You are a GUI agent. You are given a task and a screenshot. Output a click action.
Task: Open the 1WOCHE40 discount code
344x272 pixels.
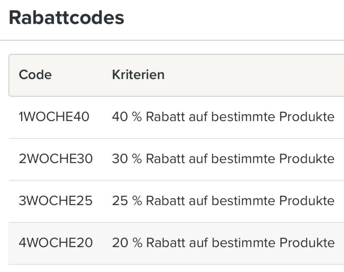coord(54,117)
